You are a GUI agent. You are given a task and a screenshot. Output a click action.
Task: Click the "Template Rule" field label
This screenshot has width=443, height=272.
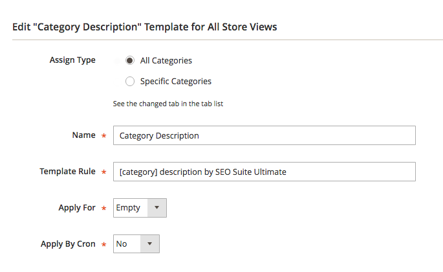(67, 172)
